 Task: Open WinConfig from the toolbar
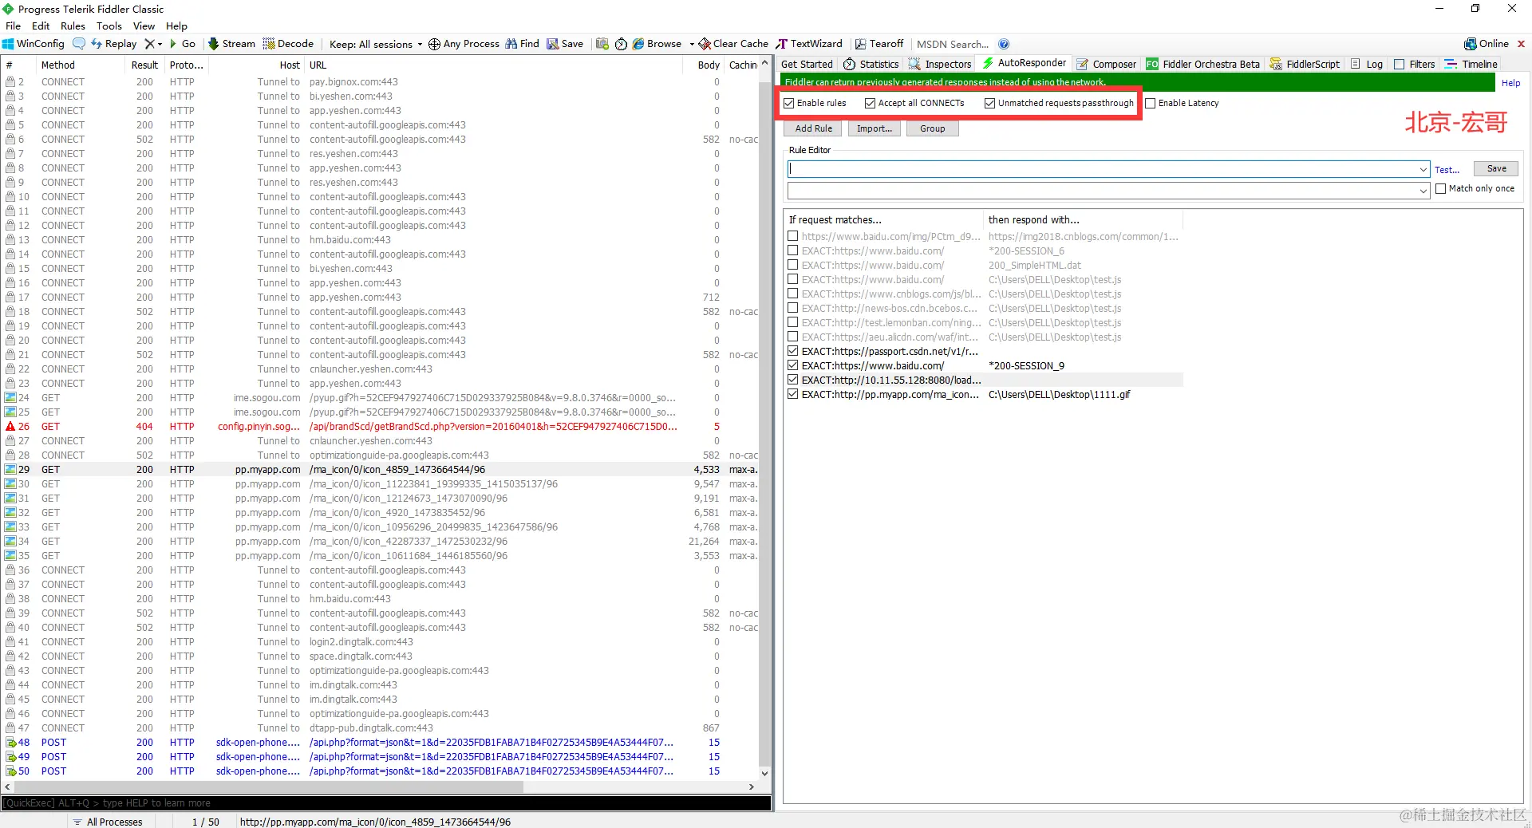click(x=34, y=44)
